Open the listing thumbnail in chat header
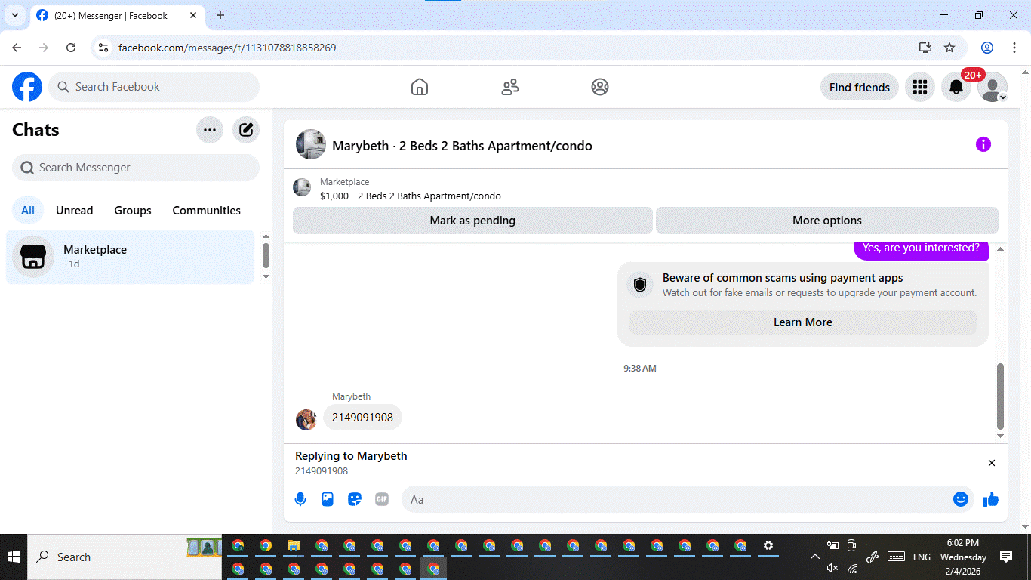This screenshot has height=580, width=1031. [311, 144]
